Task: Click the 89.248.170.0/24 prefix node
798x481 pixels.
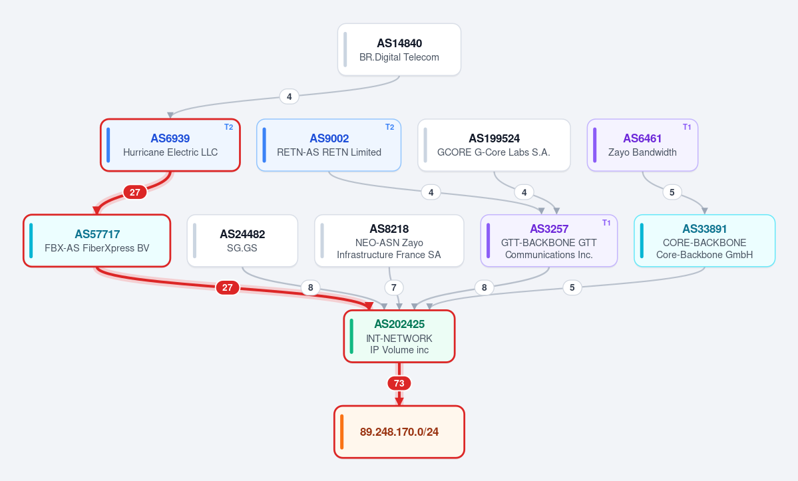Action: click(399, 432)
